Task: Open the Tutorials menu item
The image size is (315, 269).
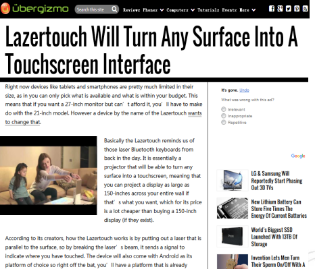Action: click(208, 10)
